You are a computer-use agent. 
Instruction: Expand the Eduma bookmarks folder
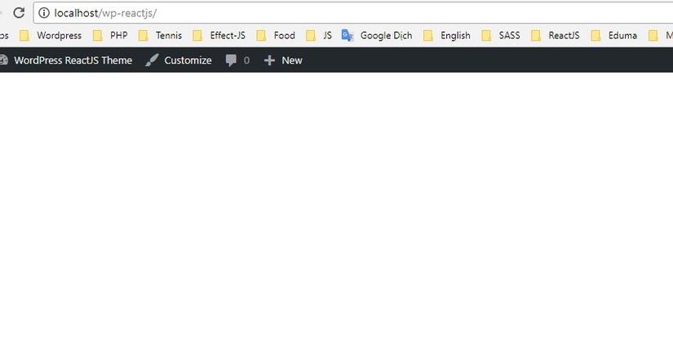[x=614, y=36]
